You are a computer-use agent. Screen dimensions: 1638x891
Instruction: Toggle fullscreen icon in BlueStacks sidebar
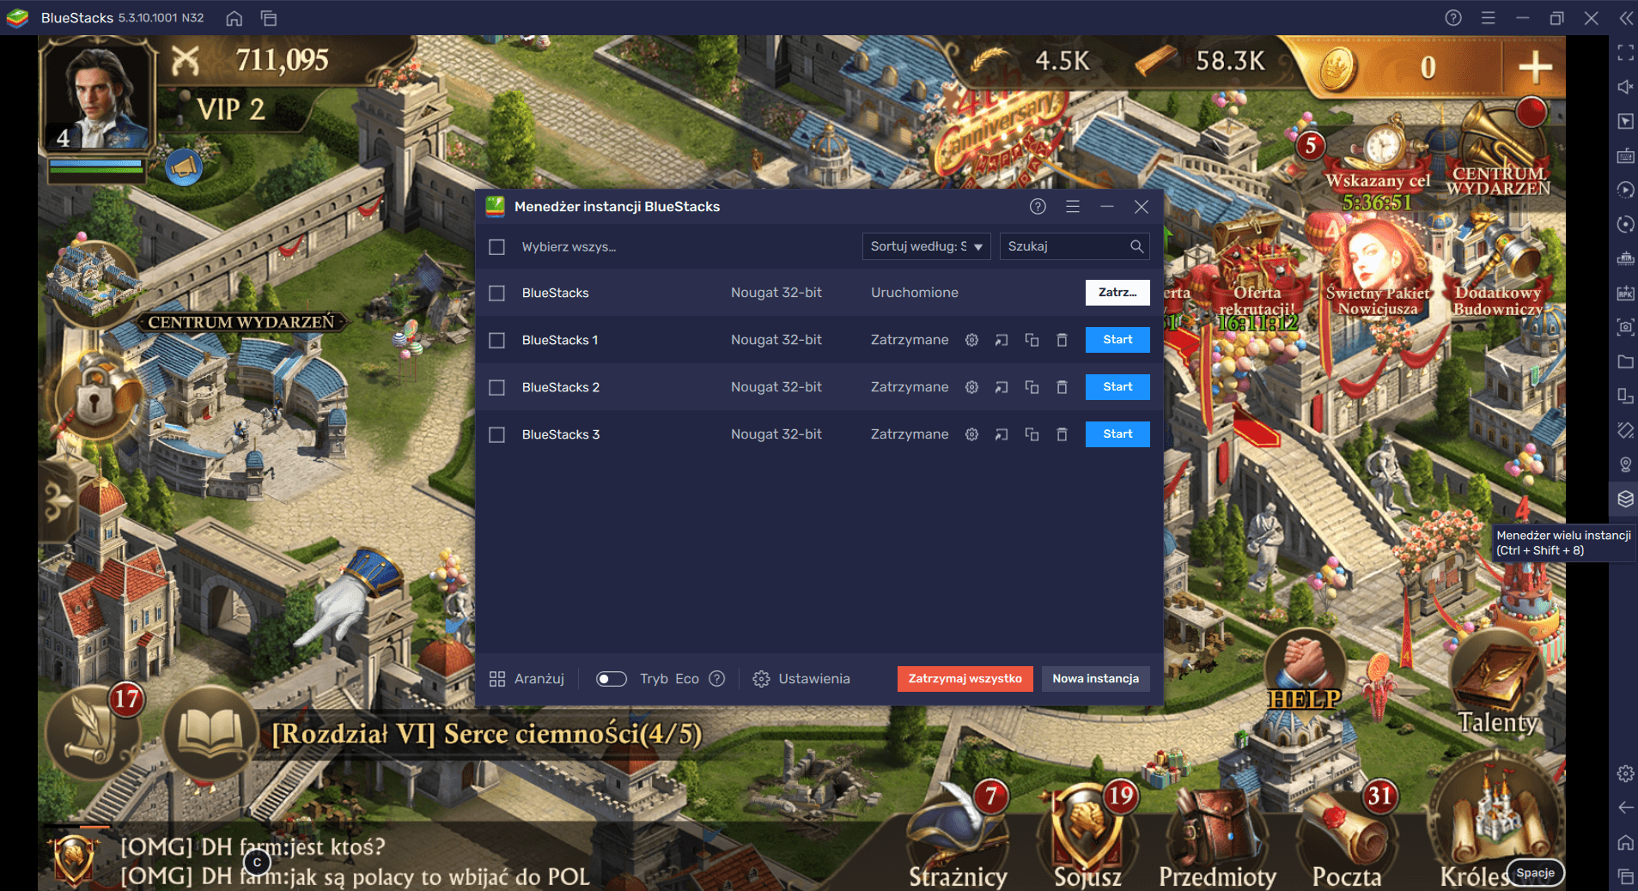tap(1625, 52)
